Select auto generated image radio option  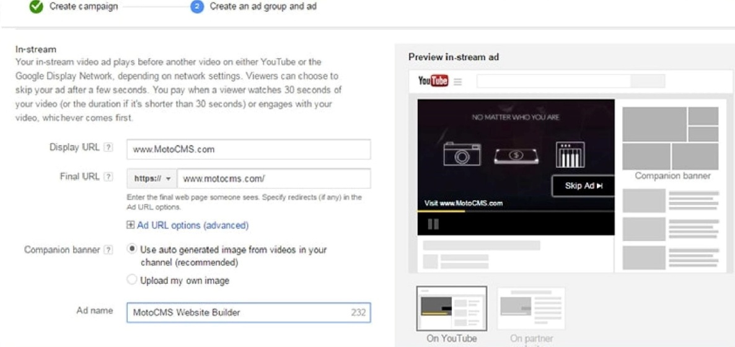click(x=132, y=250)
